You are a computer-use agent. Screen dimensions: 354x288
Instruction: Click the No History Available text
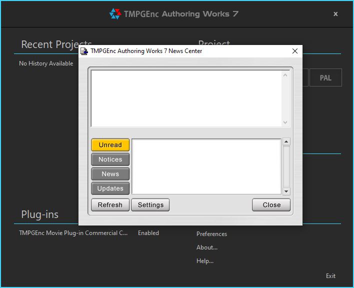tap(46, 63)
